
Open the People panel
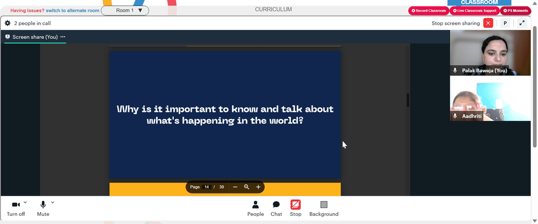click(256, 208)
